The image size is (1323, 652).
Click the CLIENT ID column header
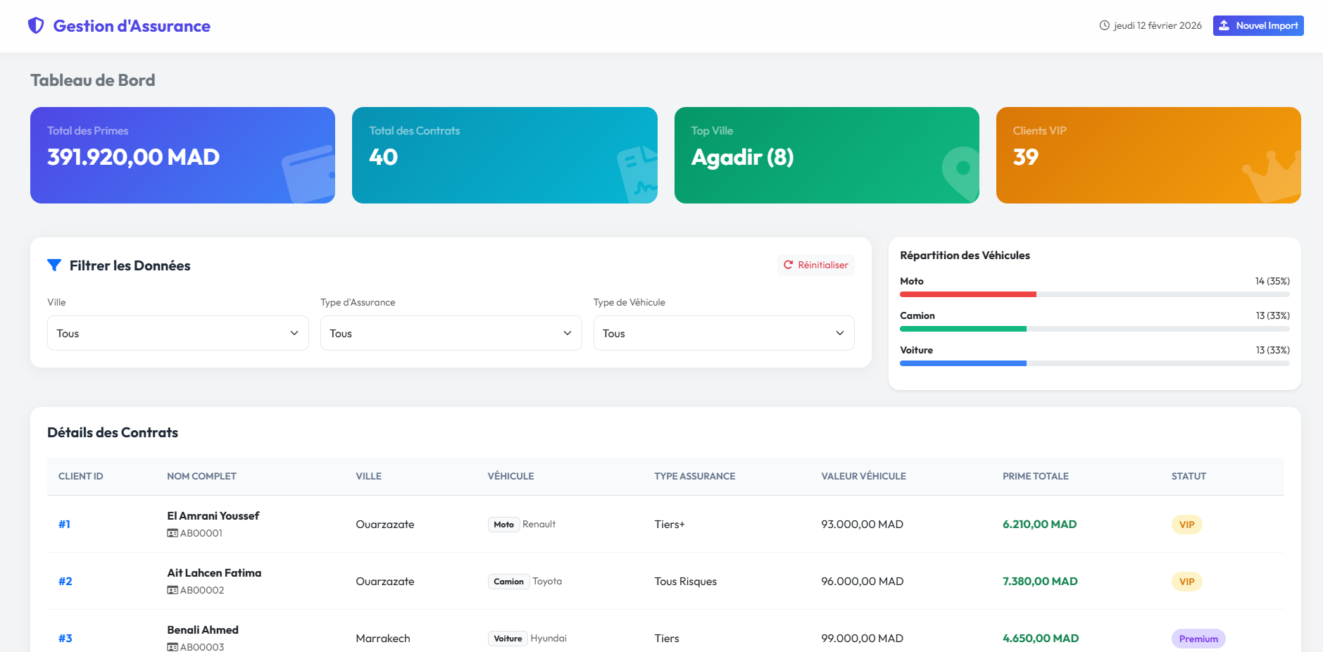[81, 477]
